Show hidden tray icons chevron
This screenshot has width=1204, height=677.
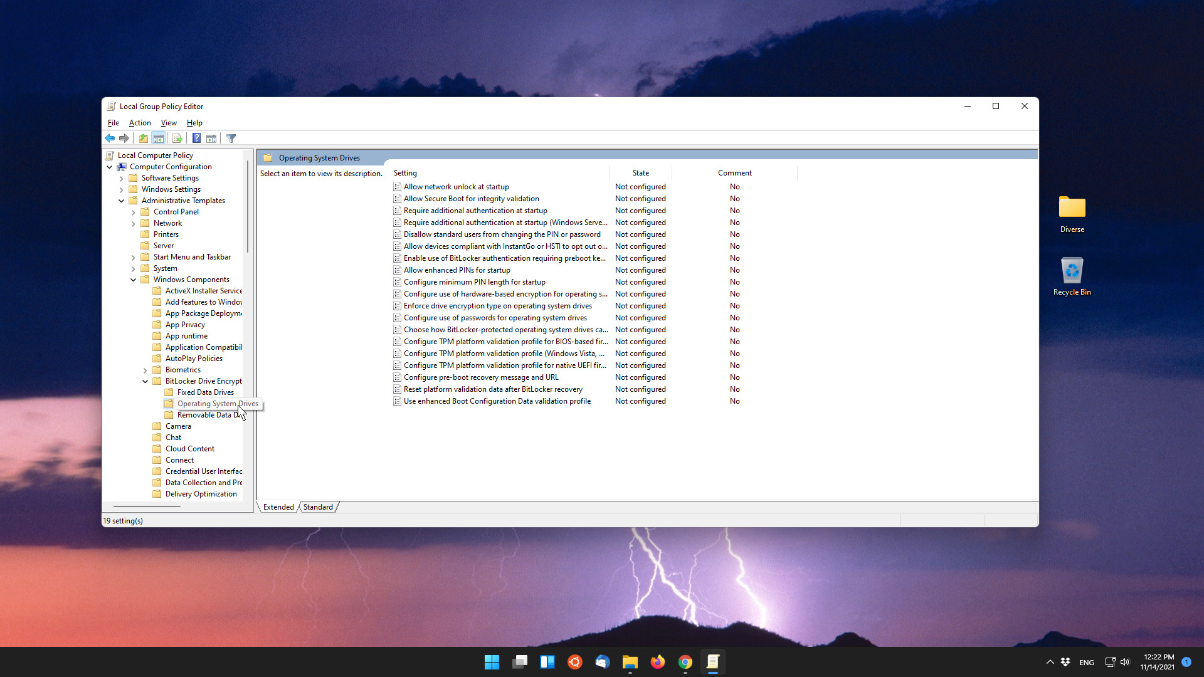(x=1050, y=662)
